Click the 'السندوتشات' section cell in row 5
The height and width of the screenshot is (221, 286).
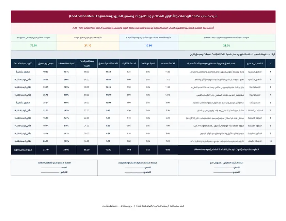(x=255, y=103)
